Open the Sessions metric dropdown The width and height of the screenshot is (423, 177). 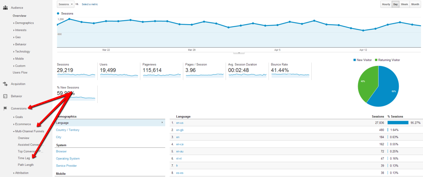65,4
